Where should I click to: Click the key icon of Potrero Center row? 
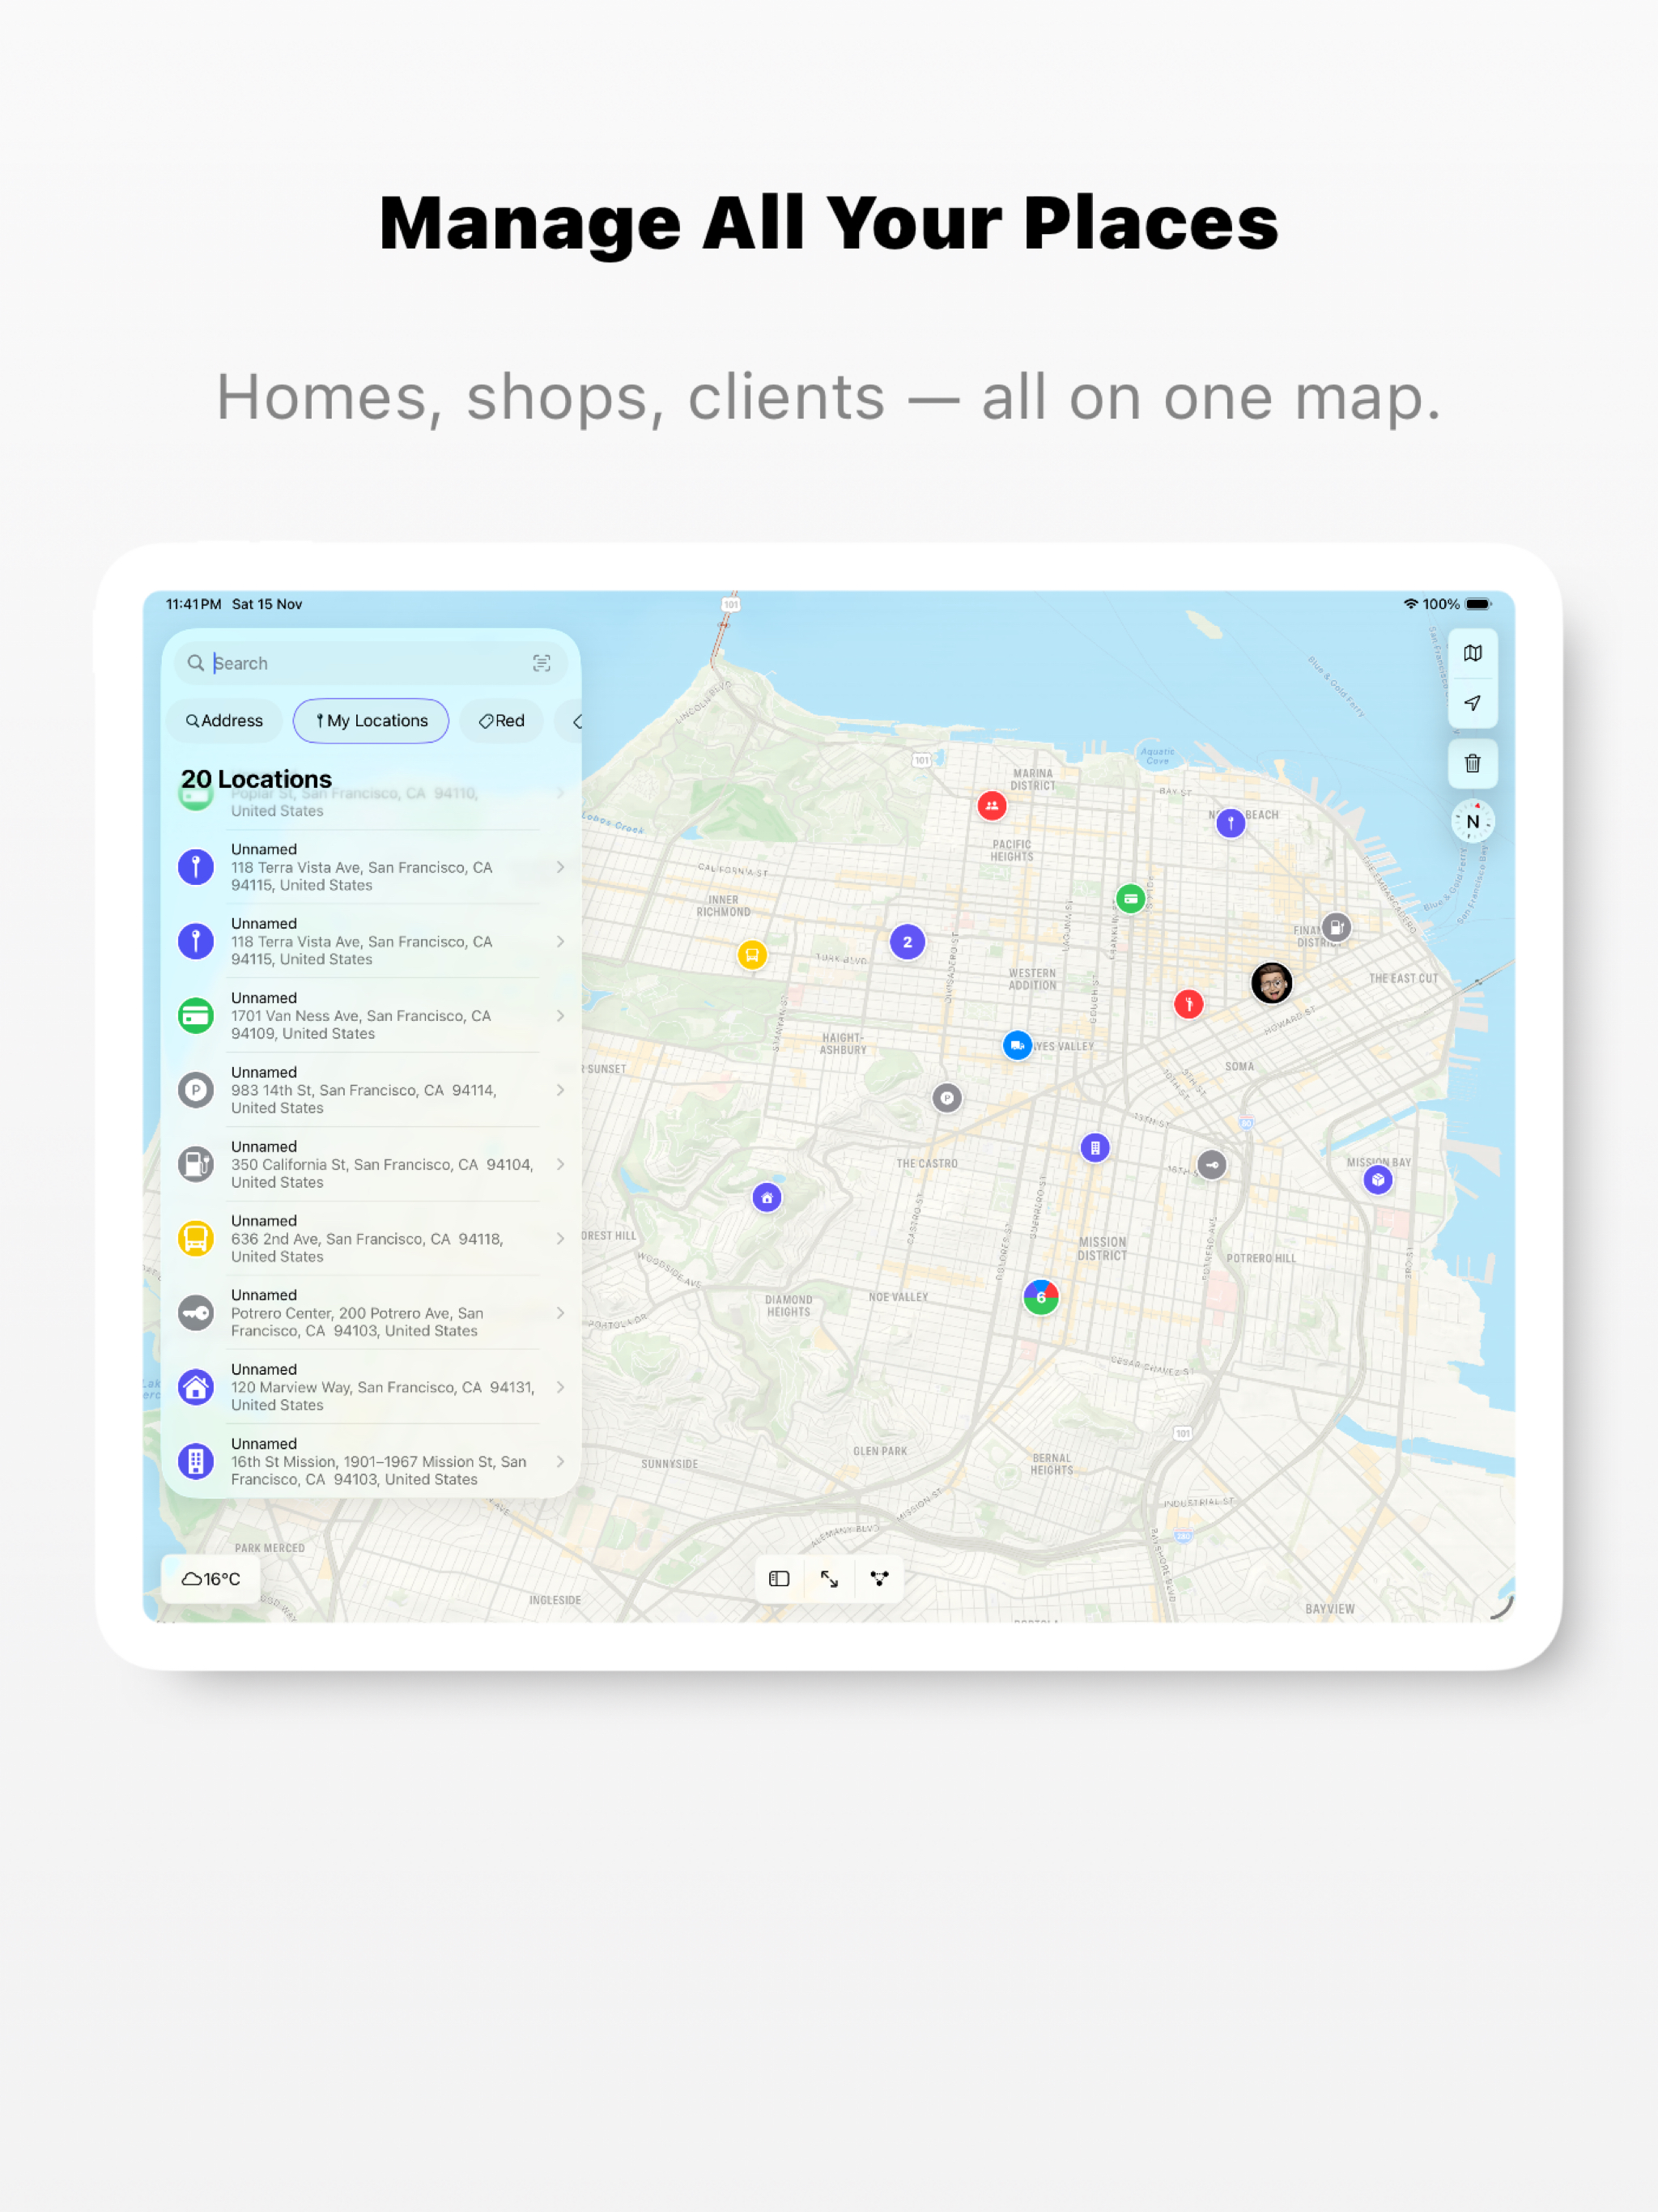click(196, 1313)
